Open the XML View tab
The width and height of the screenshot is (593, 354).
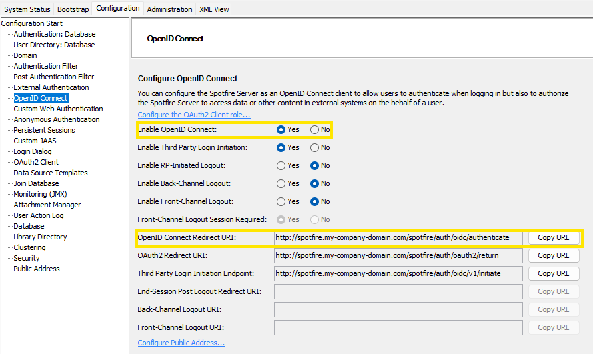[215, 9]
